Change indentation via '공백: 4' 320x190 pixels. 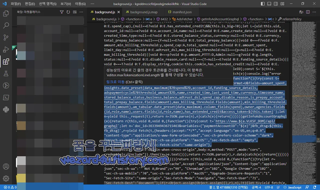pos(256,187)
